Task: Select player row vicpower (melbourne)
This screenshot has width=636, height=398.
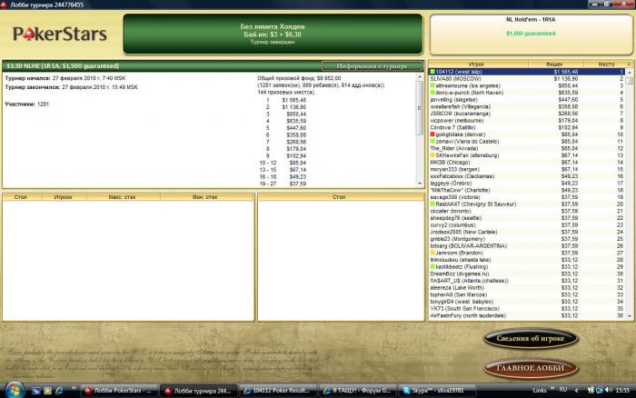Action: pos(527,121)
